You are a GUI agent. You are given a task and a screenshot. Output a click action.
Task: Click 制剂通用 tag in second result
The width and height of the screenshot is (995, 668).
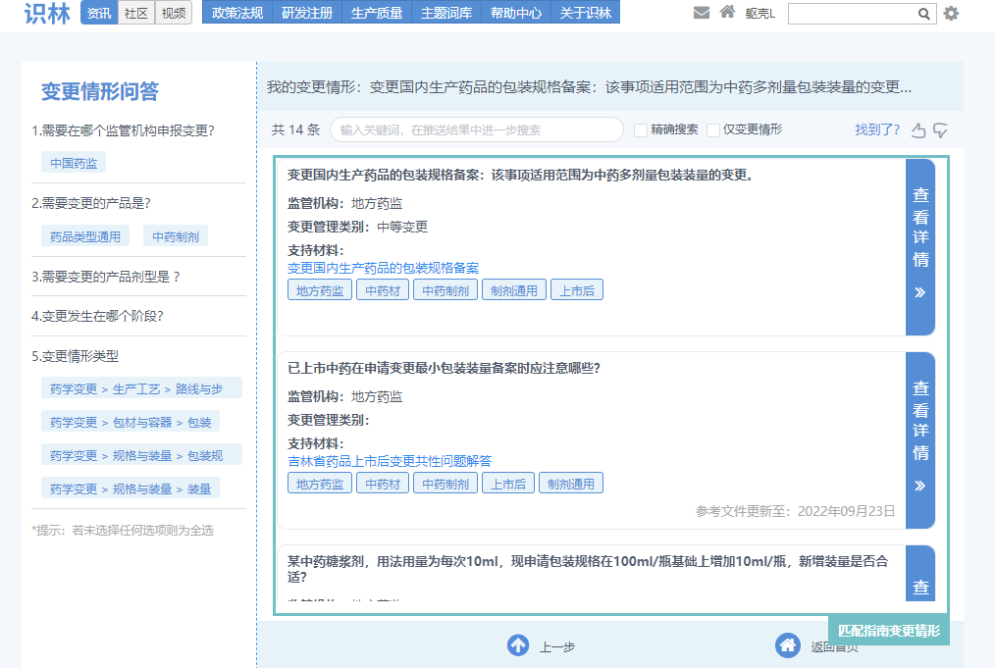pos(571,484)
